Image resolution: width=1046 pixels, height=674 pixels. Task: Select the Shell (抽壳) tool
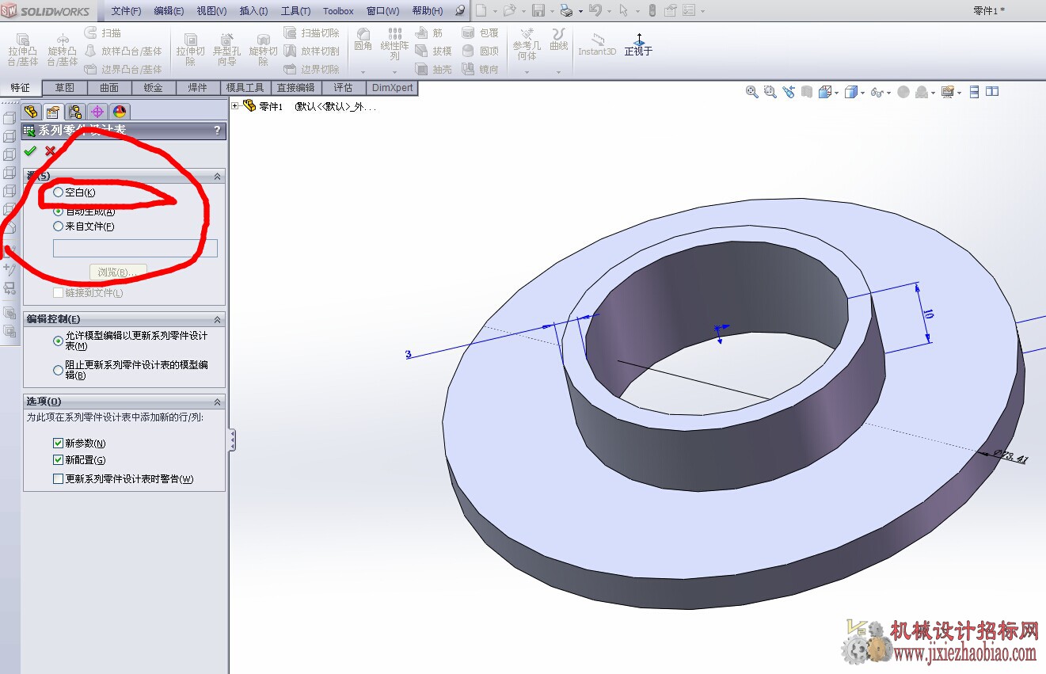click(433, 69)
